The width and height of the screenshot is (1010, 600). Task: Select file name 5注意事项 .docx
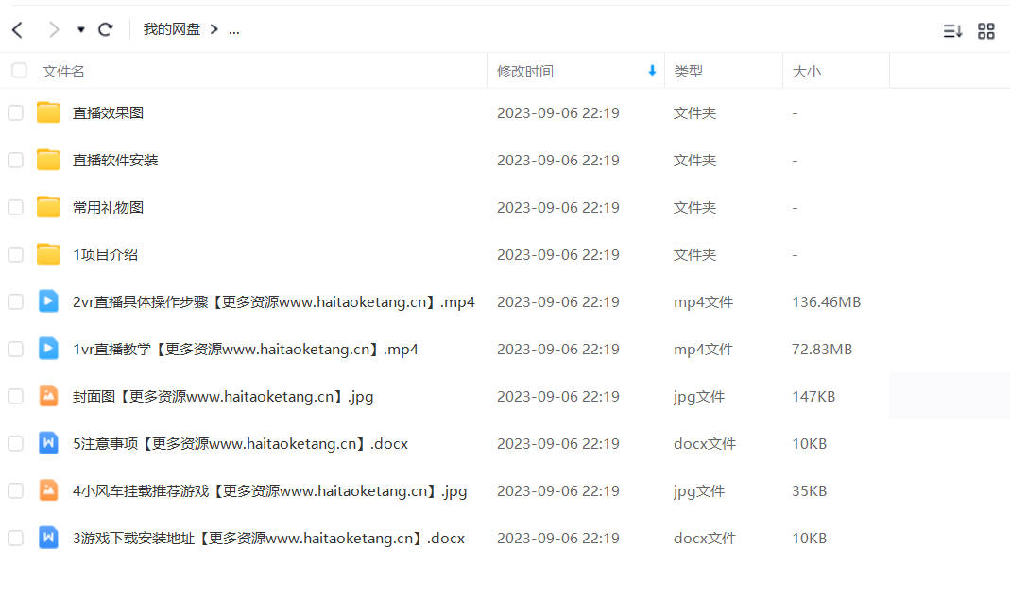240,443
